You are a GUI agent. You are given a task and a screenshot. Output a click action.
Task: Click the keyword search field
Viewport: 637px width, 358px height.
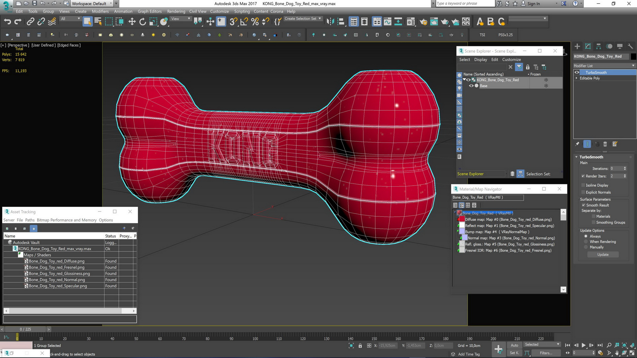pos(465,4)
